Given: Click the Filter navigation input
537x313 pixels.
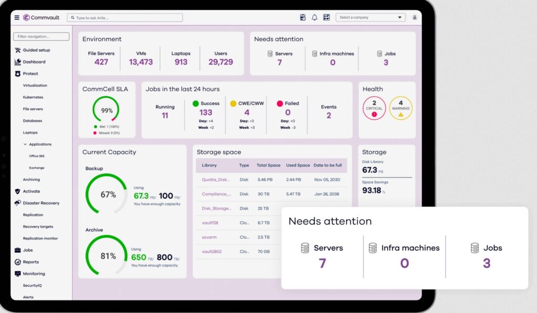Looking at the screenshot, I should [41, 37].
